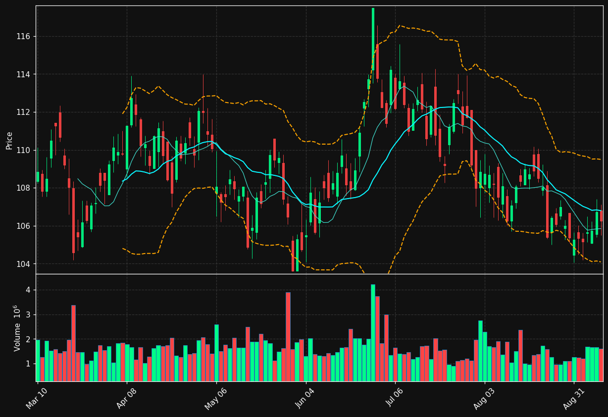Image resolution: width=608 pixels, height=417 pixels.
Task: Click the 114 price tick label
Action: pos(23,74)
